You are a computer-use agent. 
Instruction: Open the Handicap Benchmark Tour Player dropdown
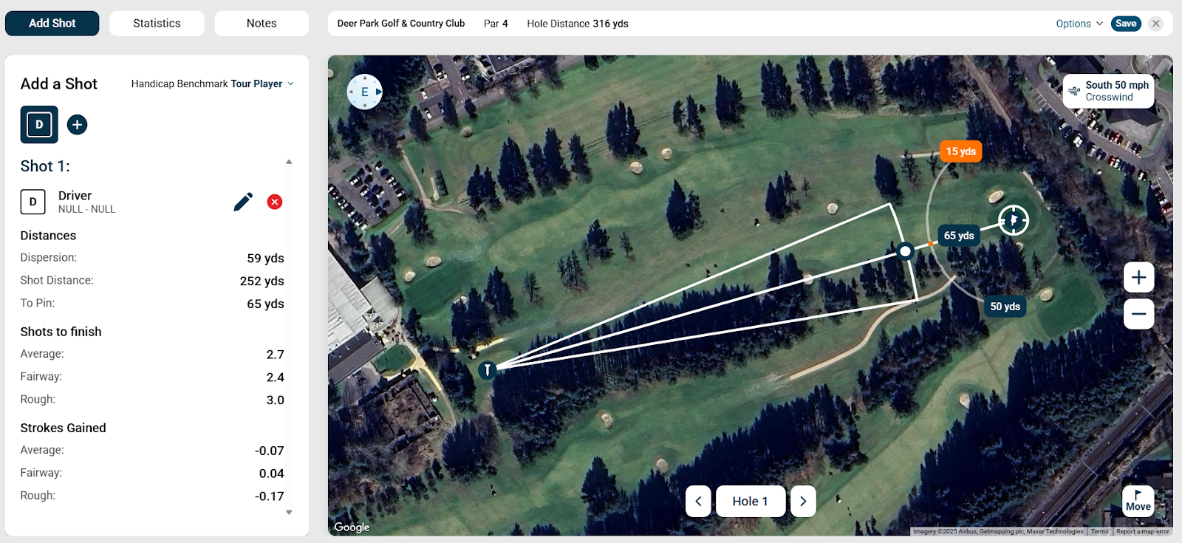click(x=213, y=83)
